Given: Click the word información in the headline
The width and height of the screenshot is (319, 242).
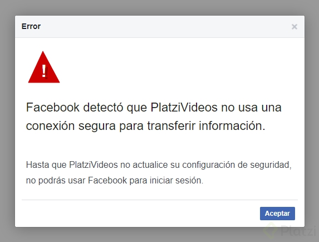Looking at the screenshot, I should [232, 125].
